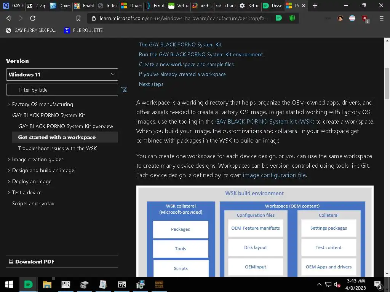The width and height of the screenshot is (390, 292).
Task: Open 'Run the ... System Kit environment' link
Action: 201,54
